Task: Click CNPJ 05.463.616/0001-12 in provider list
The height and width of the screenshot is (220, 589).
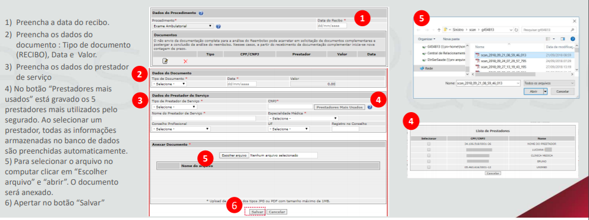Action: 478,167
